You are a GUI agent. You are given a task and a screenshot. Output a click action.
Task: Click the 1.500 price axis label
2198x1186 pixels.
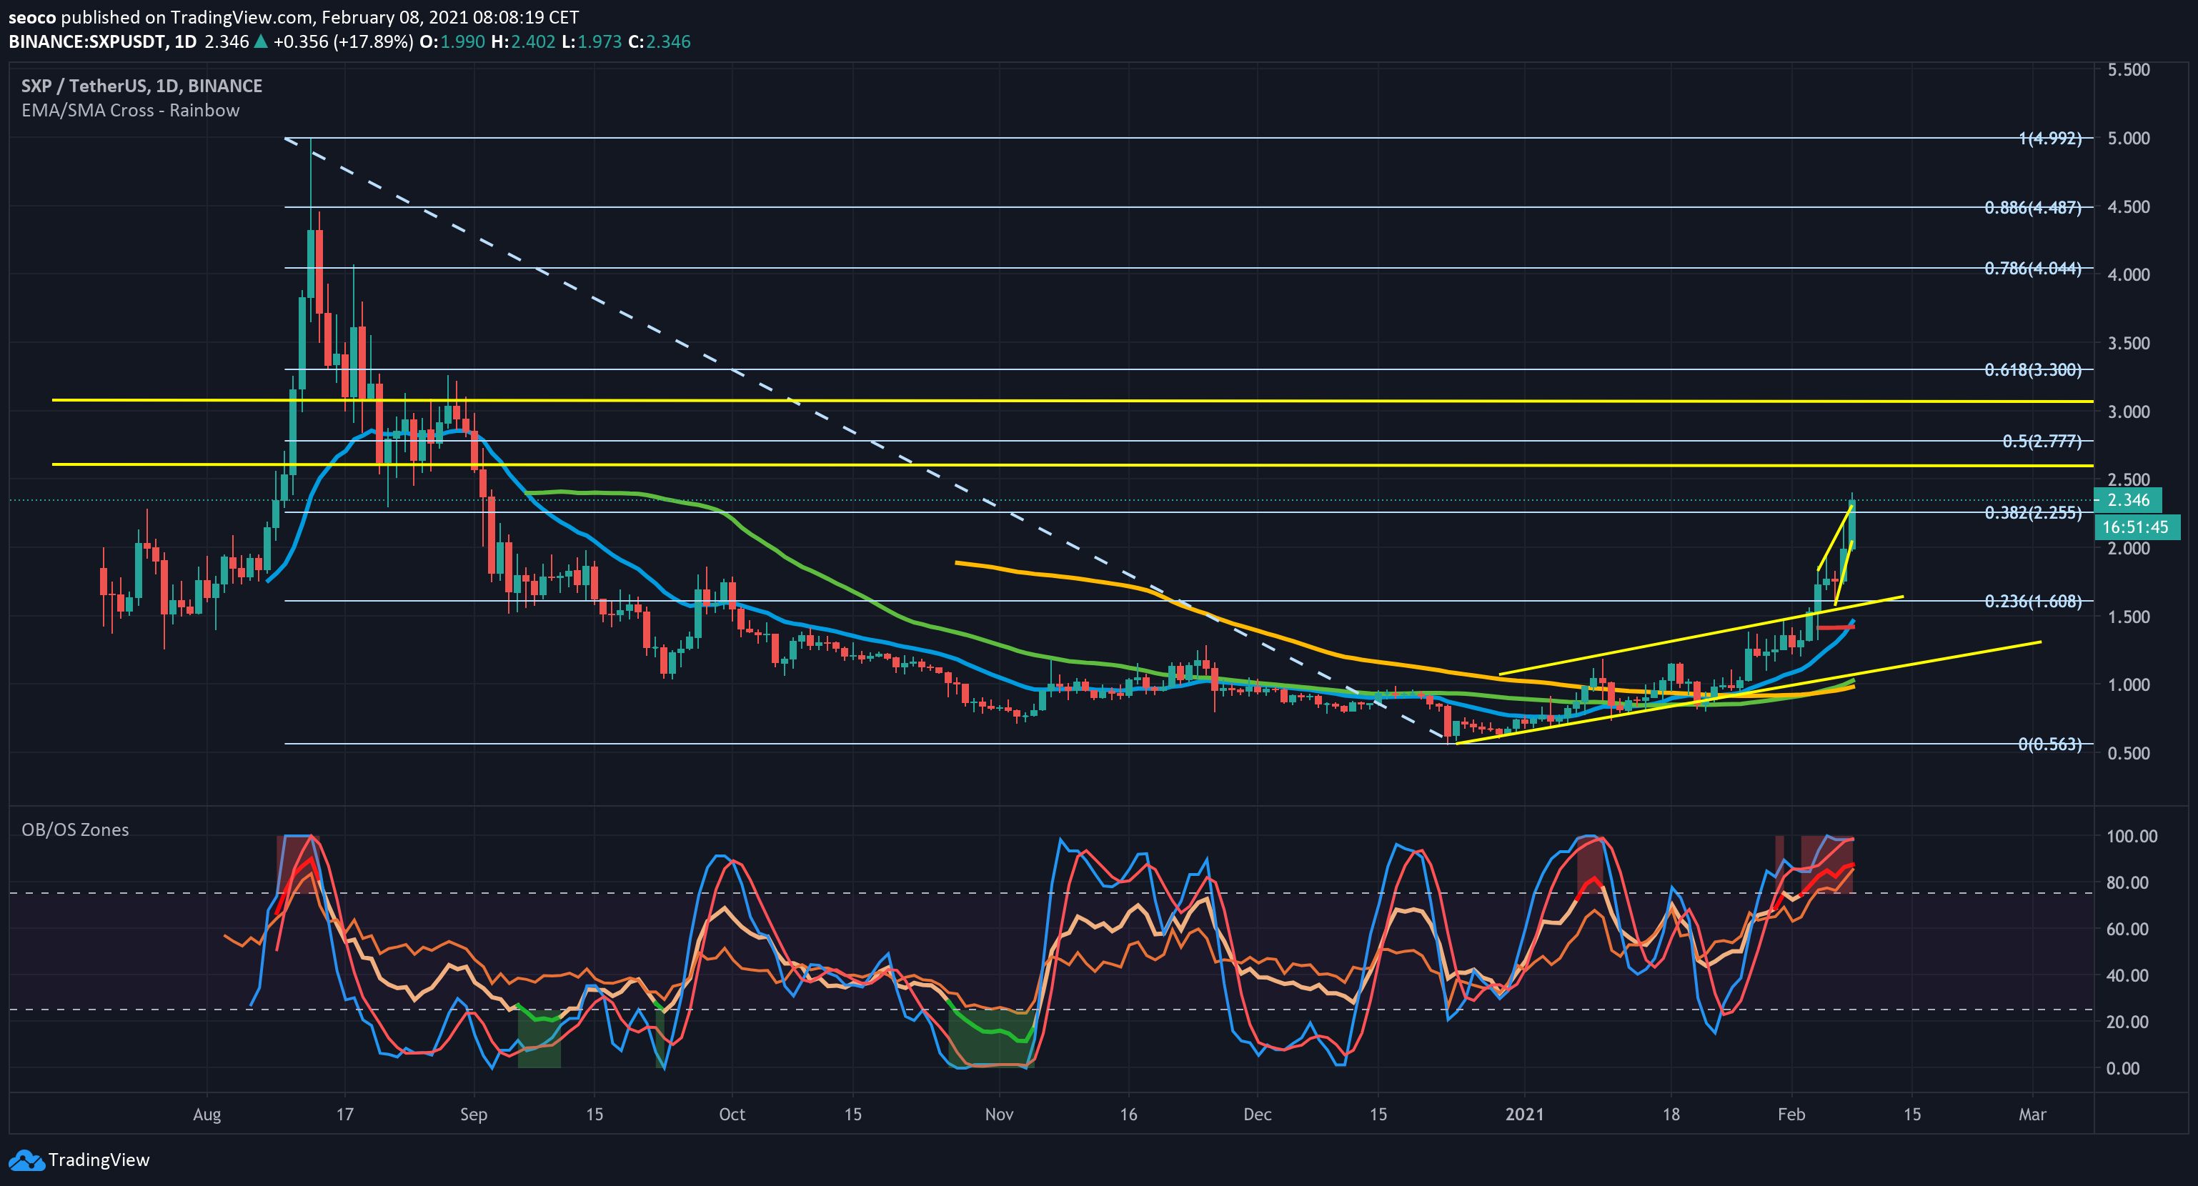coord(2129,616)
